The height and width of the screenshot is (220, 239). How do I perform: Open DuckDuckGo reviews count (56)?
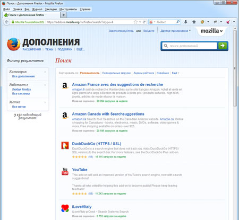pos(90,157)
